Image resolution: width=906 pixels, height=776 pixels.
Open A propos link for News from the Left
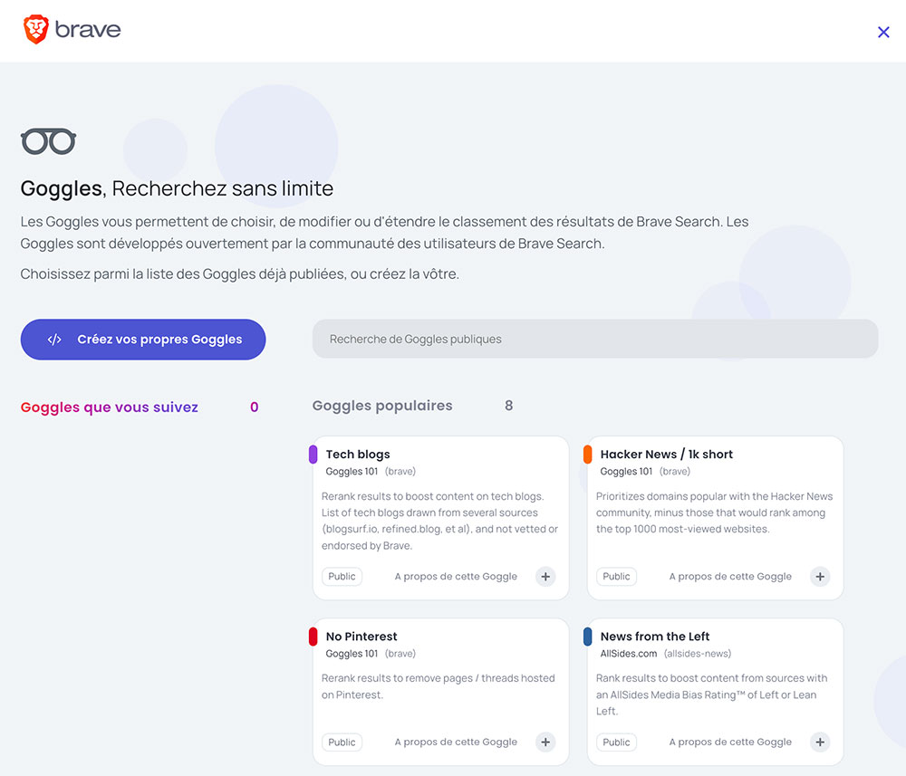(730, 742)
